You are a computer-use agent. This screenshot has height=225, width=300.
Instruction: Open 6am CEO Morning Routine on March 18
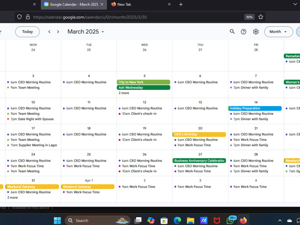pos(85,134)
